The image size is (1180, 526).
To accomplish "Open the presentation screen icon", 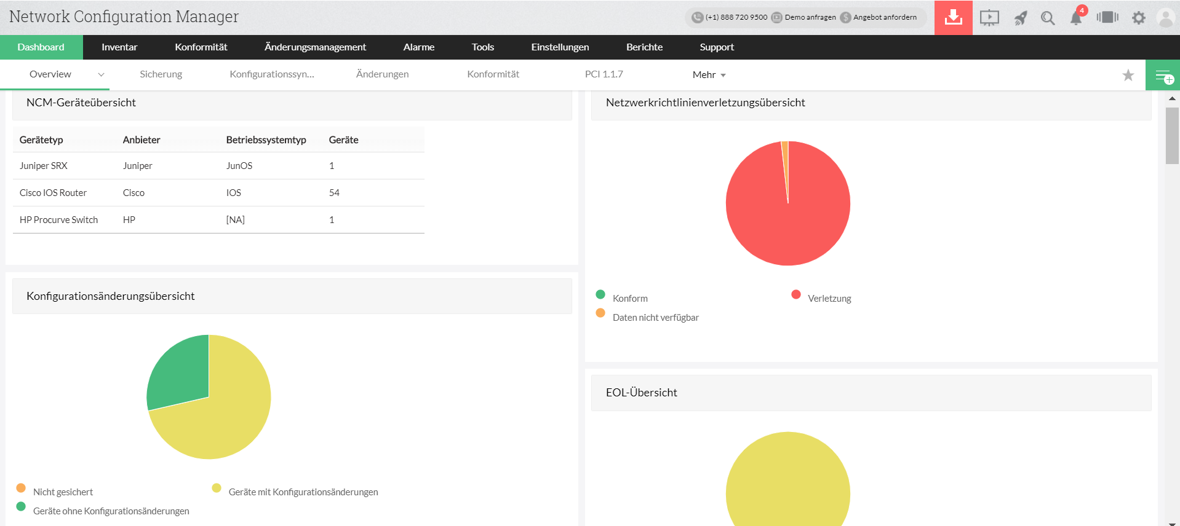I will point(989,18).
